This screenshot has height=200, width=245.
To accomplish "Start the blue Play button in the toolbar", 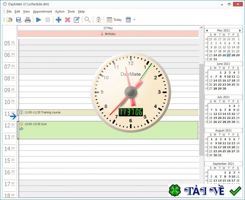I will tap(39, 20).
